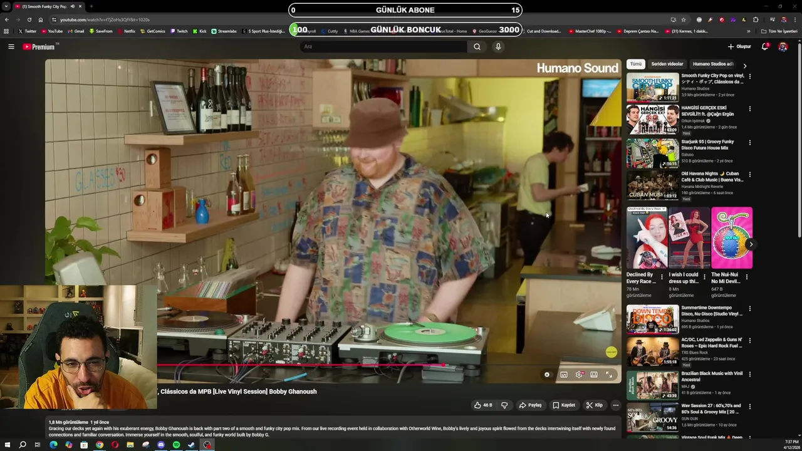Open Kick bookmark
802x451 pixels.
click(199, 31)
